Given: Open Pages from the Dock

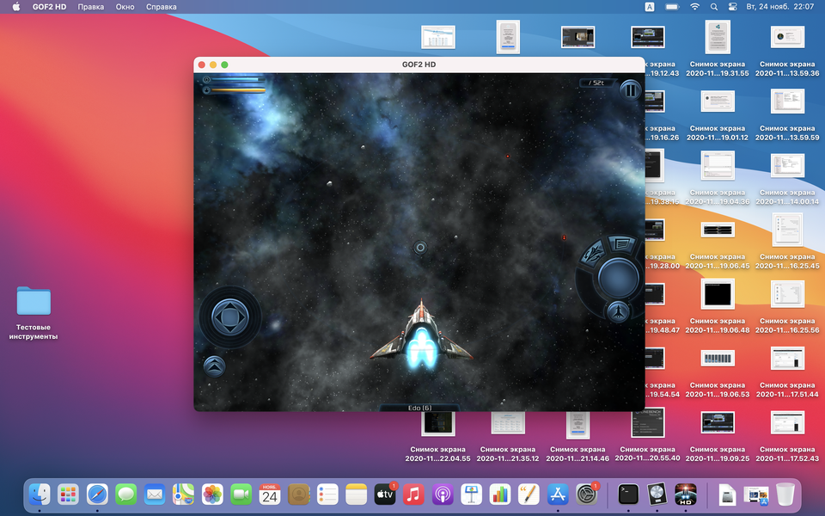Looking at the screenshot, I should click(x=529, y=494).
